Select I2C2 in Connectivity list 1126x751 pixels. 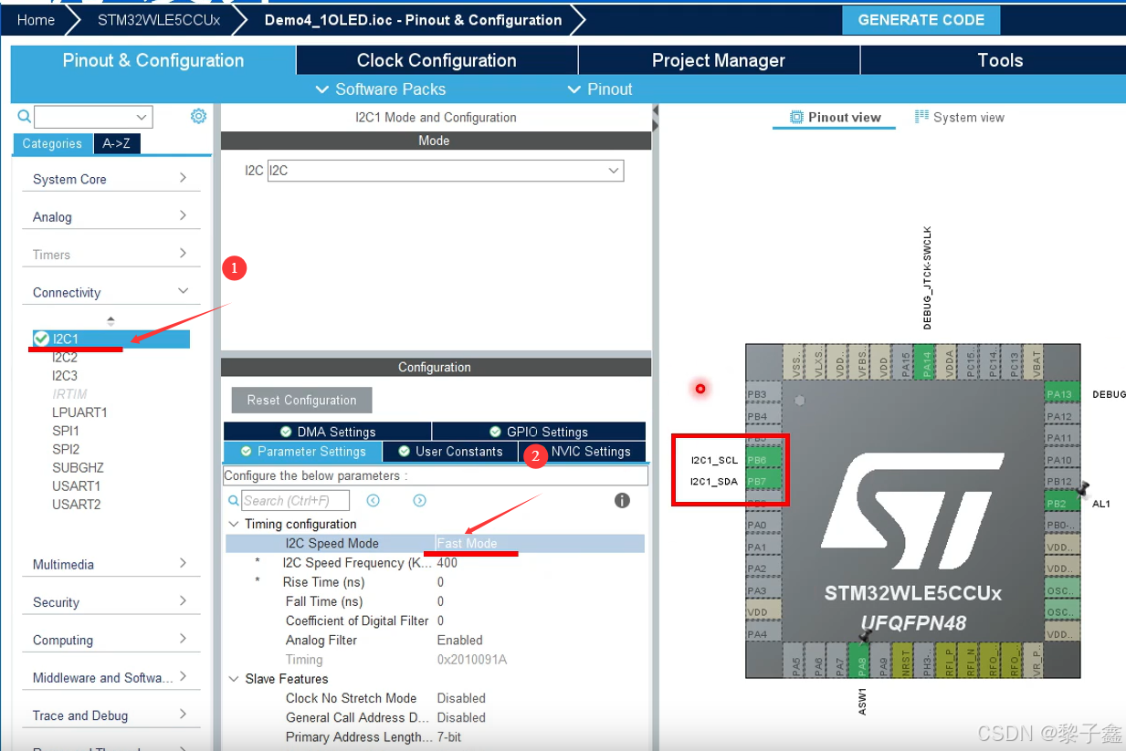click(x=65, y=358)
